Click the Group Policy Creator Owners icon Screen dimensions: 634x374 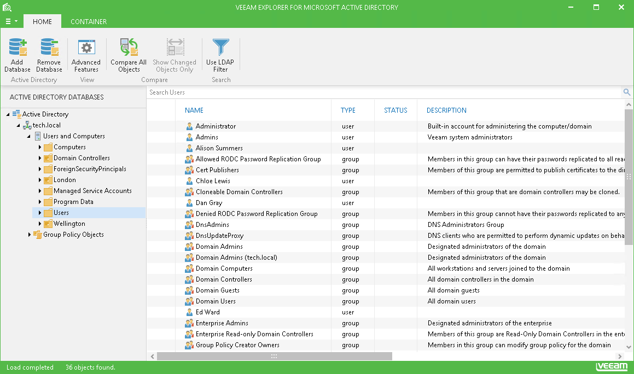(189, 345)
